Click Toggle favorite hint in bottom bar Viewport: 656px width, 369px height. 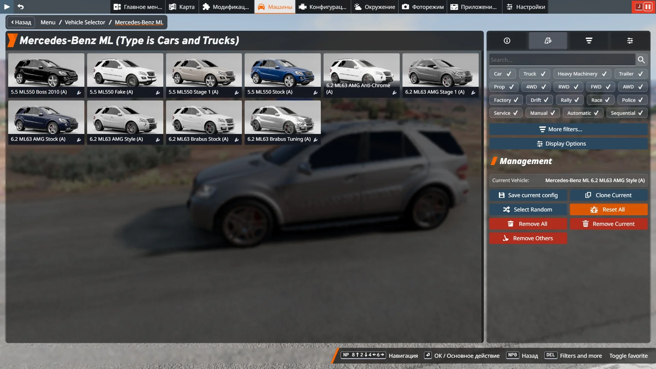tap(628, 356)
